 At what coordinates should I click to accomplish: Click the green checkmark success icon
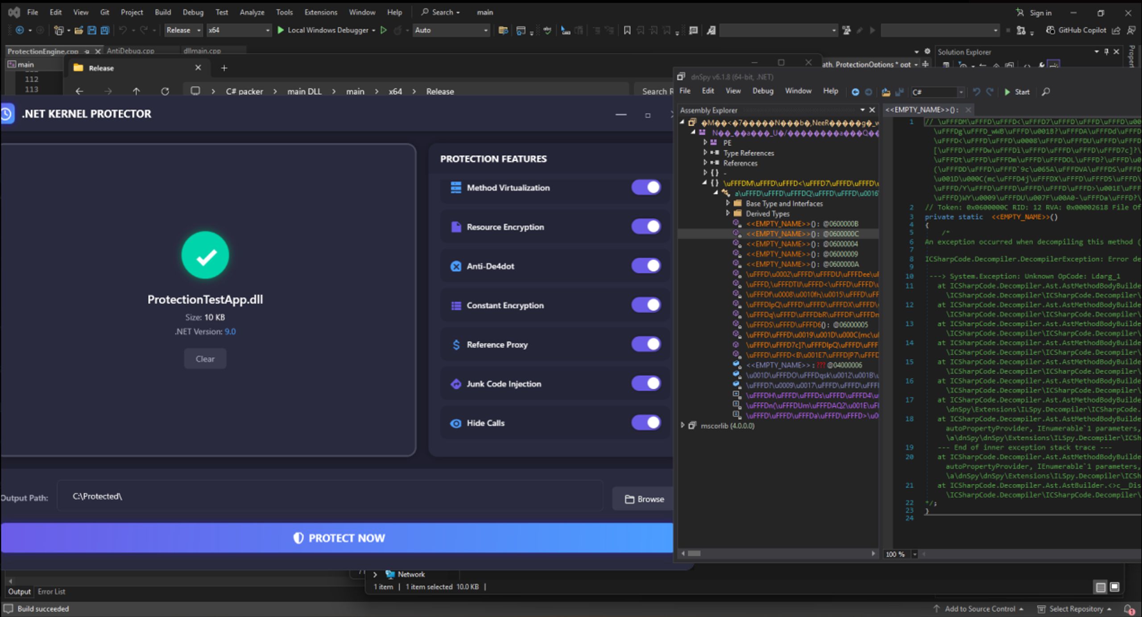[x=205, y=255]
